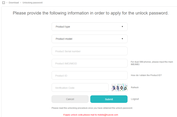Open the Download breadcrumb link
This screenshot has height=117, width=177.
[14, 3]
